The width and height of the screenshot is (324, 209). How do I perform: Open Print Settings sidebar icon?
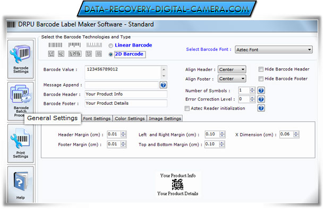pyautogui.click(x=21, y=143)
